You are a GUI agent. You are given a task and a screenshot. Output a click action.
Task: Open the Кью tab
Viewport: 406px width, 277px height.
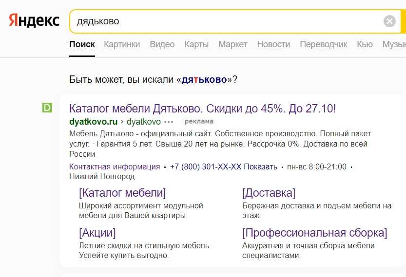click(x=365, y=44)
